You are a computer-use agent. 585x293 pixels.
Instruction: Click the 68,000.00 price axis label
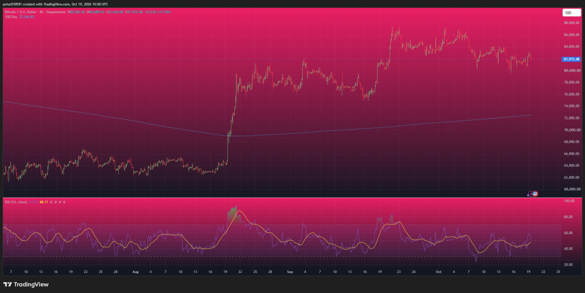572,142
